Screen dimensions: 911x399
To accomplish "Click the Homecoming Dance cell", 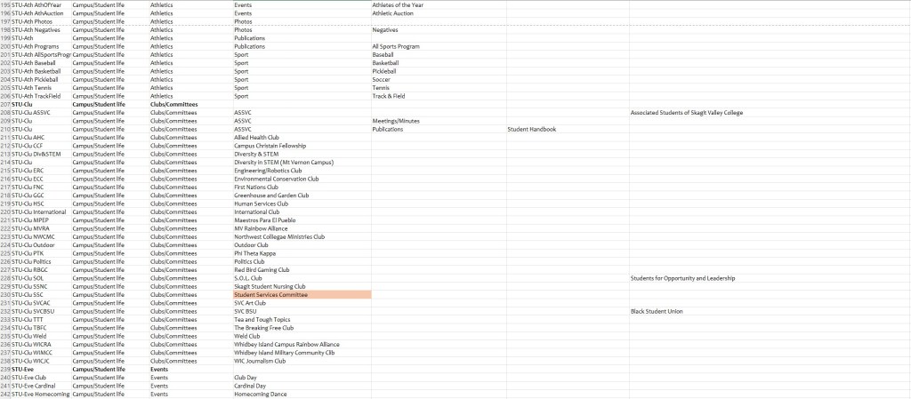I will click(260, 394).
